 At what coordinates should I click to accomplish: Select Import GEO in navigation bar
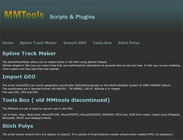(75, 43)
